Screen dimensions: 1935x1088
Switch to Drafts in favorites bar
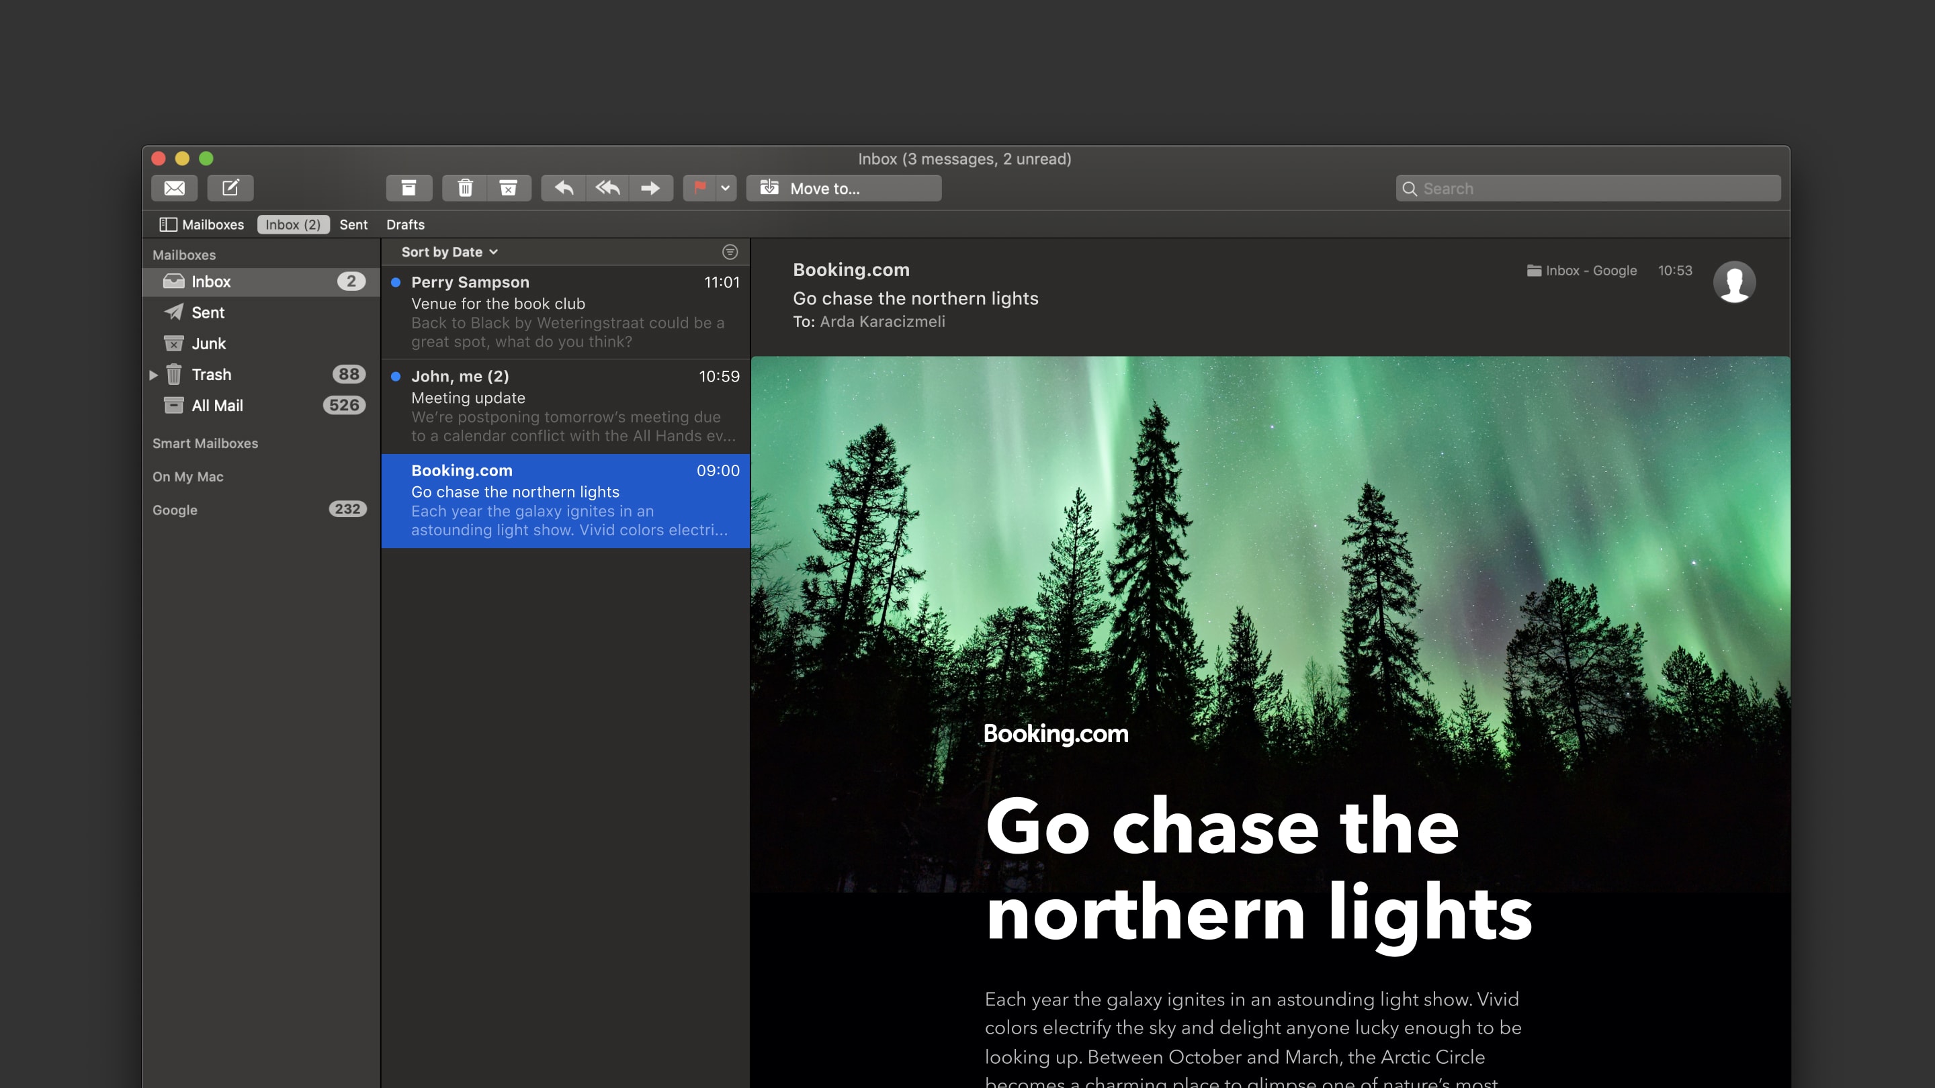tap(405, 224)
